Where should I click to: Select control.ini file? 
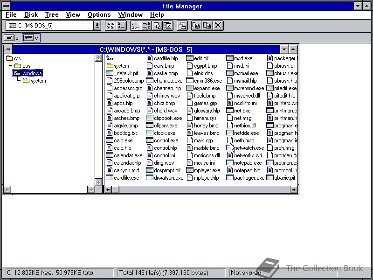click(161, 155)
